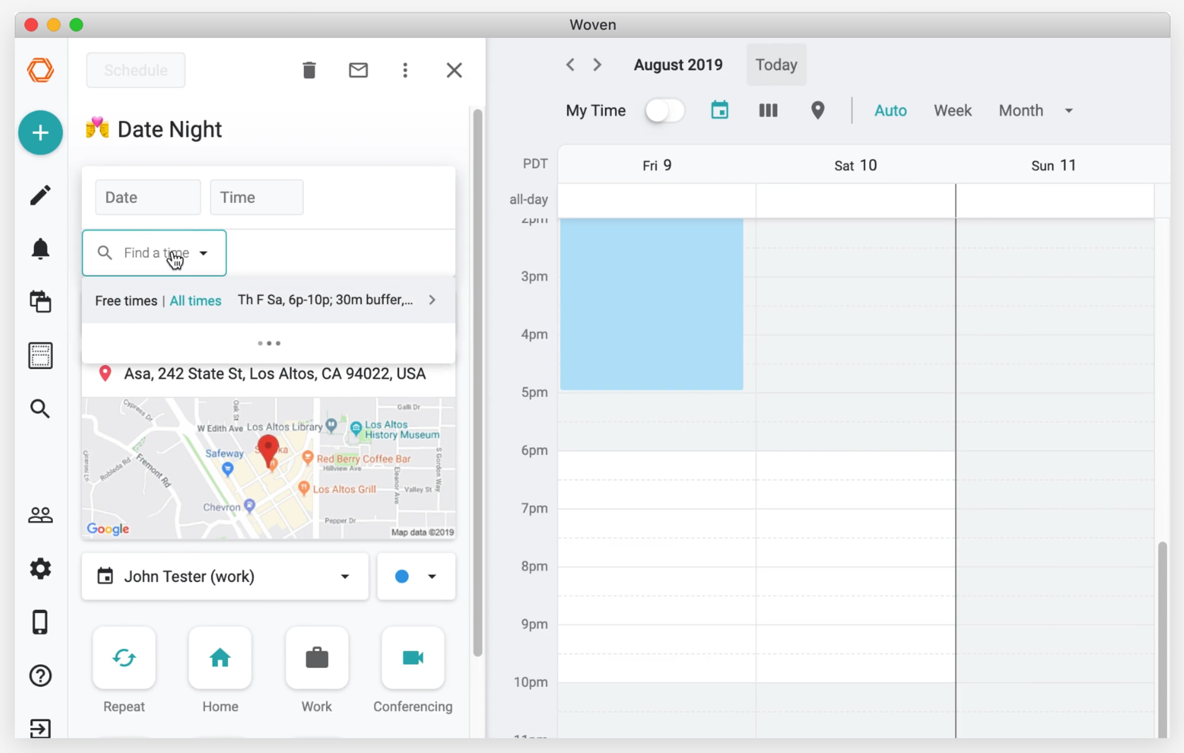The width and height of the screenshot is (1184, 753).
Task: Click the Work briefcase quick action
Action: coord(317,658)
